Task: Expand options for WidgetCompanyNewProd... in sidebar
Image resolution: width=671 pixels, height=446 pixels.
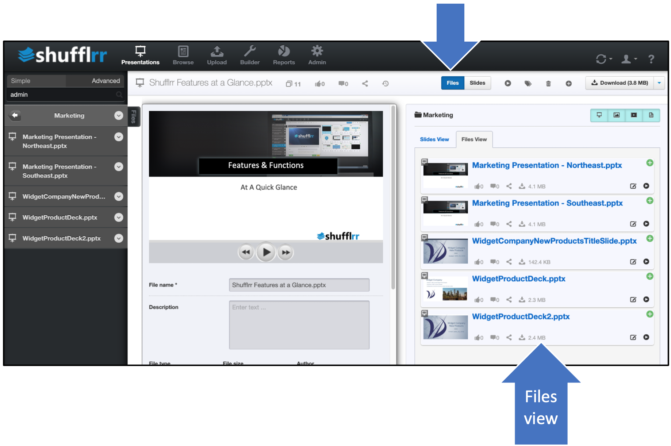Action: point(119,196)
